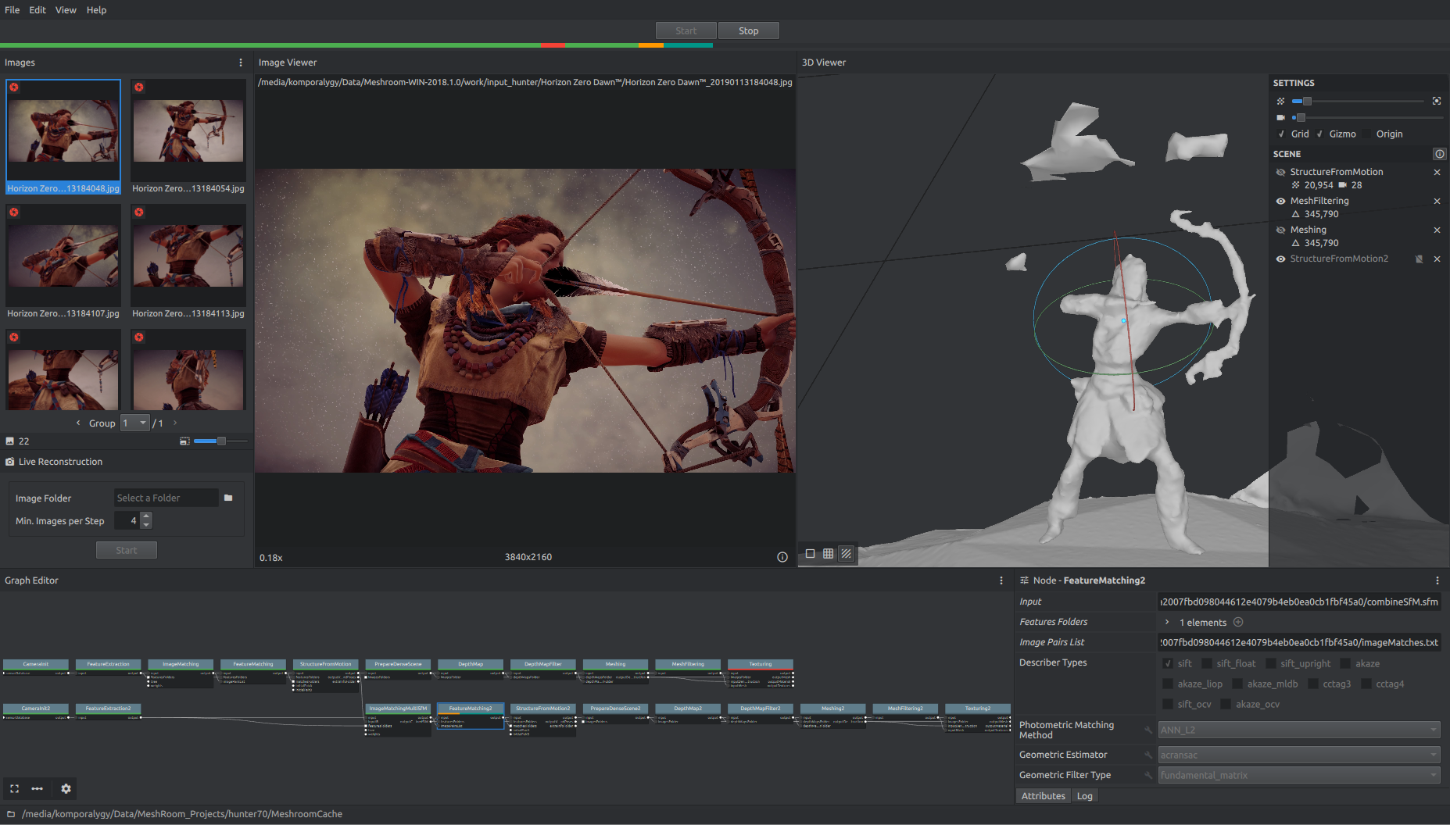Image resolution: width=1450 pixels, height=825 pixels.
Task: Enable the Origin checkbox
Action: [1367, 134]
